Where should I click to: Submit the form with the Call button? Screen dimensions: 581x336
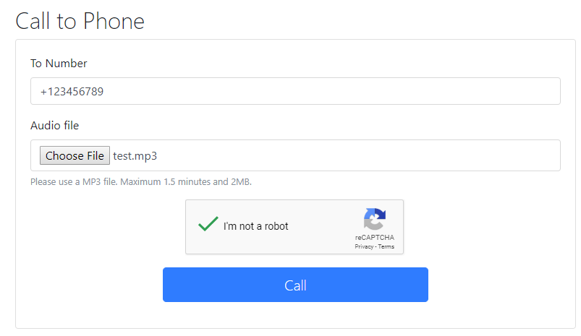pos(295,285)
